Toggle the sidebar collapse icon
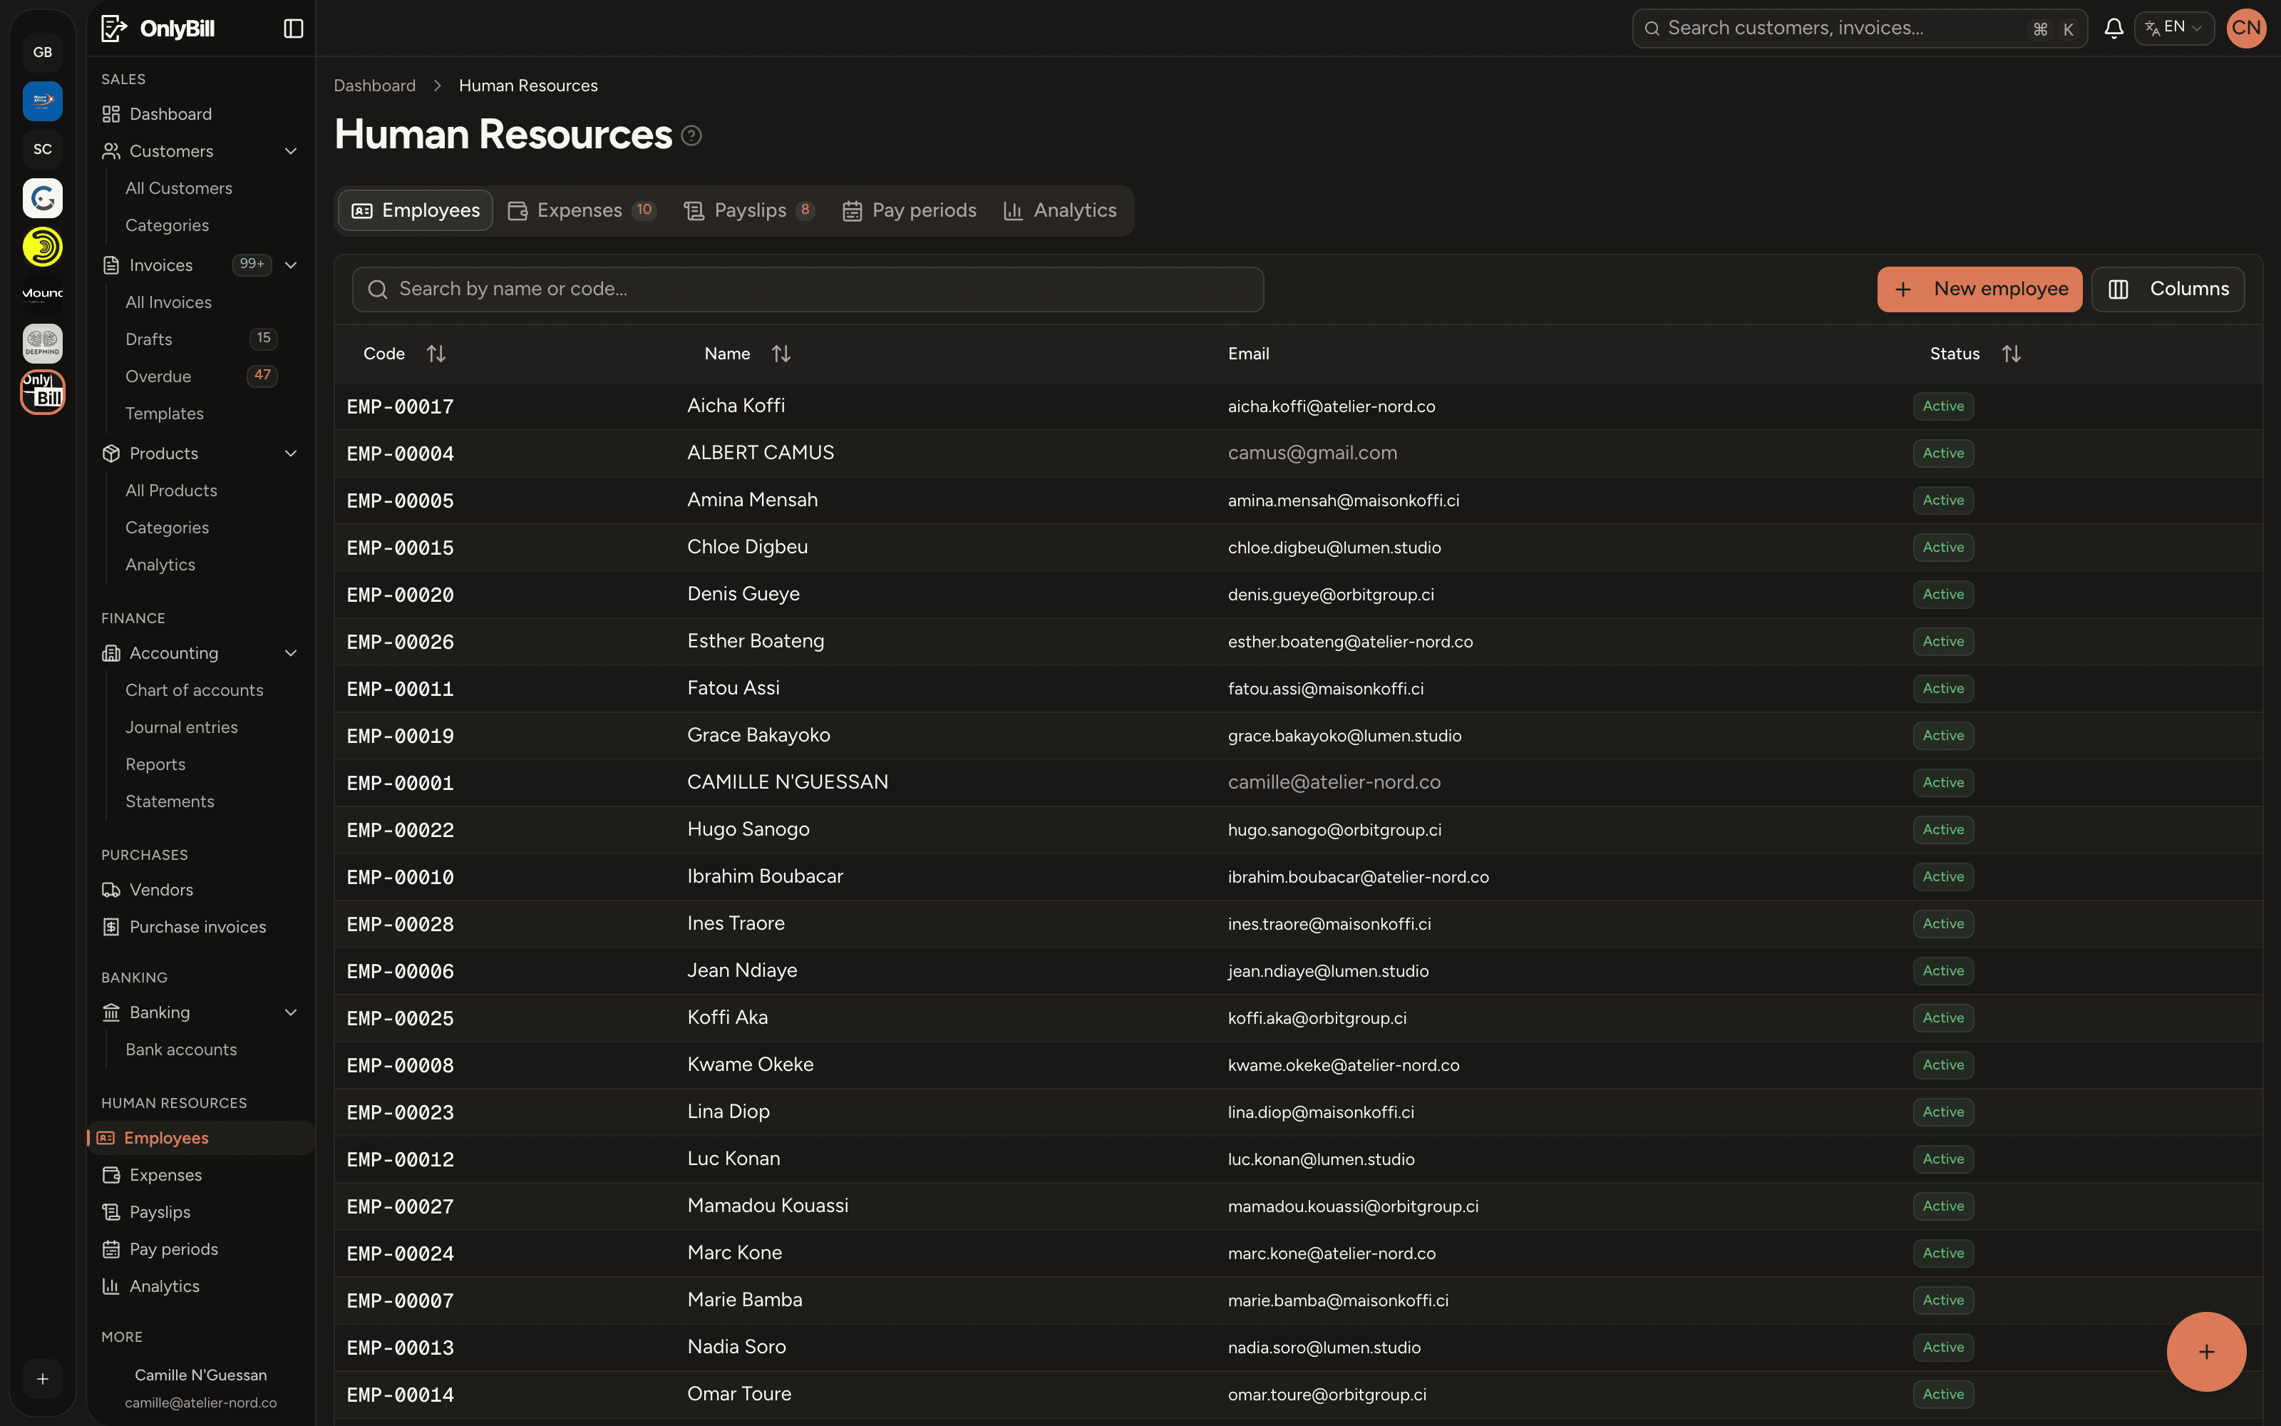This screenshot has width=2281, height=1426. (293, 29)
